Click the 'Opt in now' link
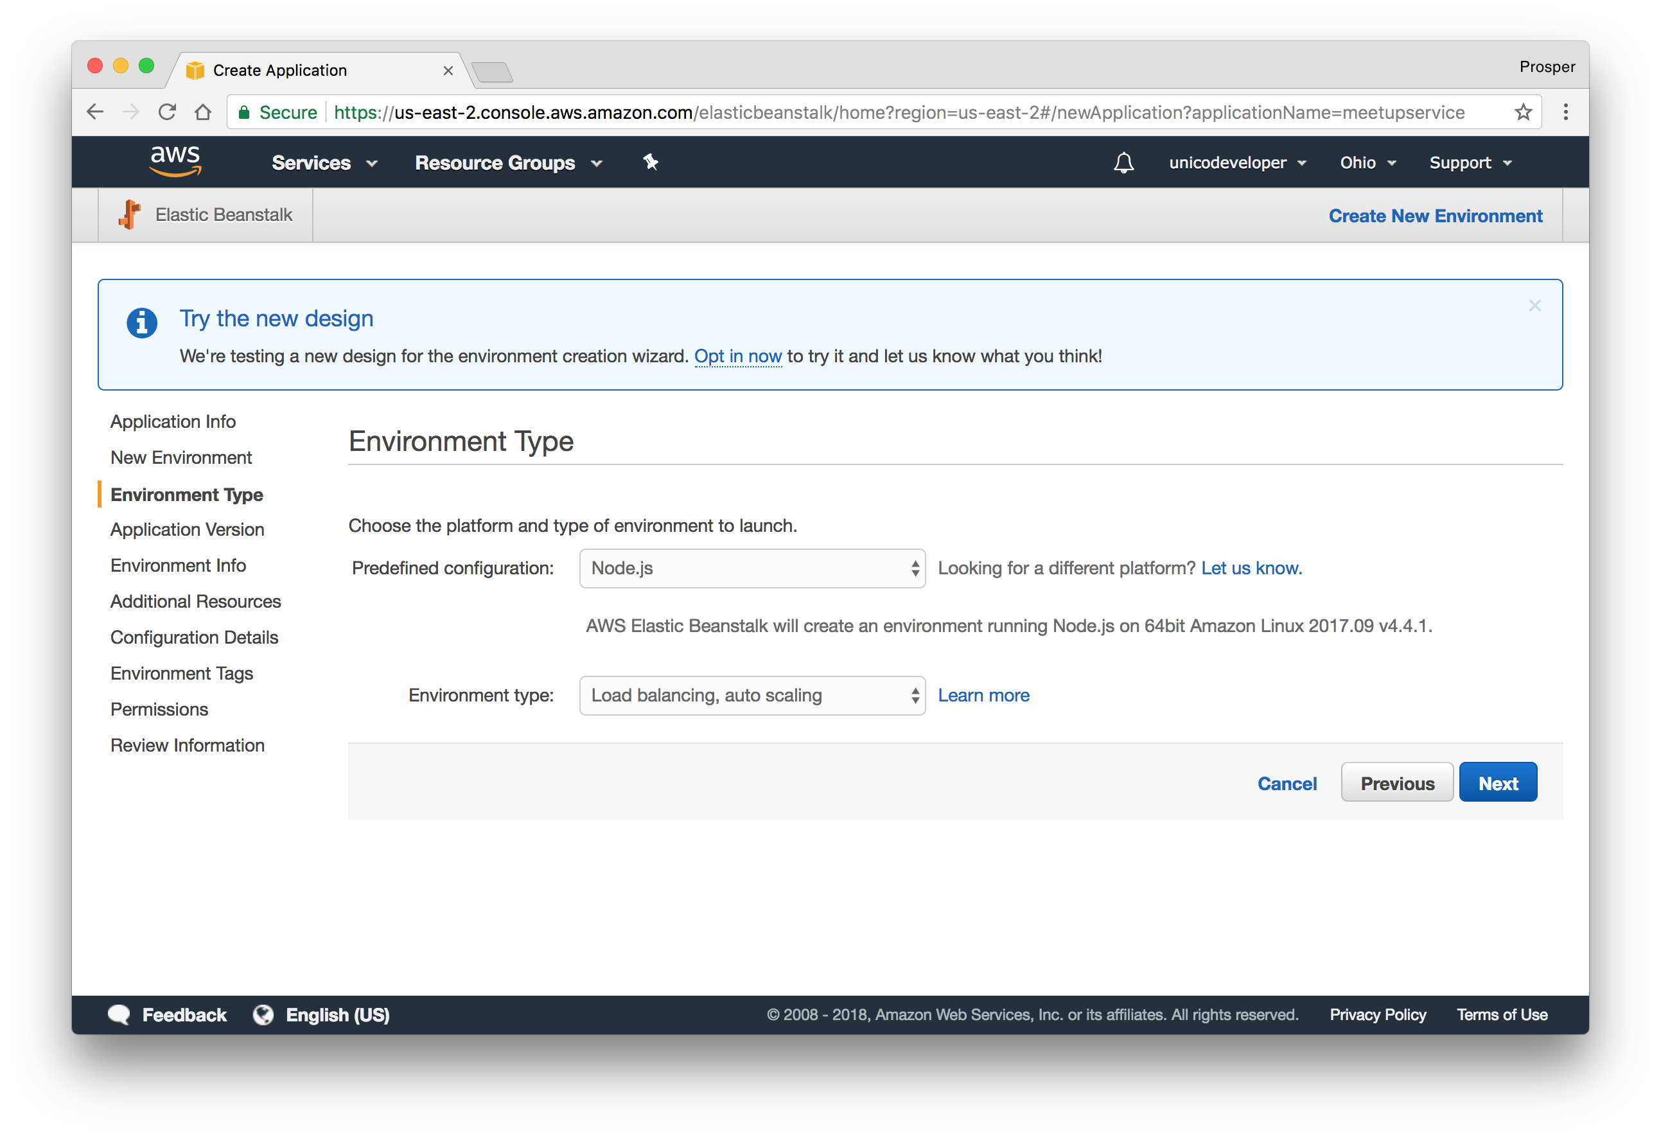This screenshot has width=1661, height=1137. point(737,356)
